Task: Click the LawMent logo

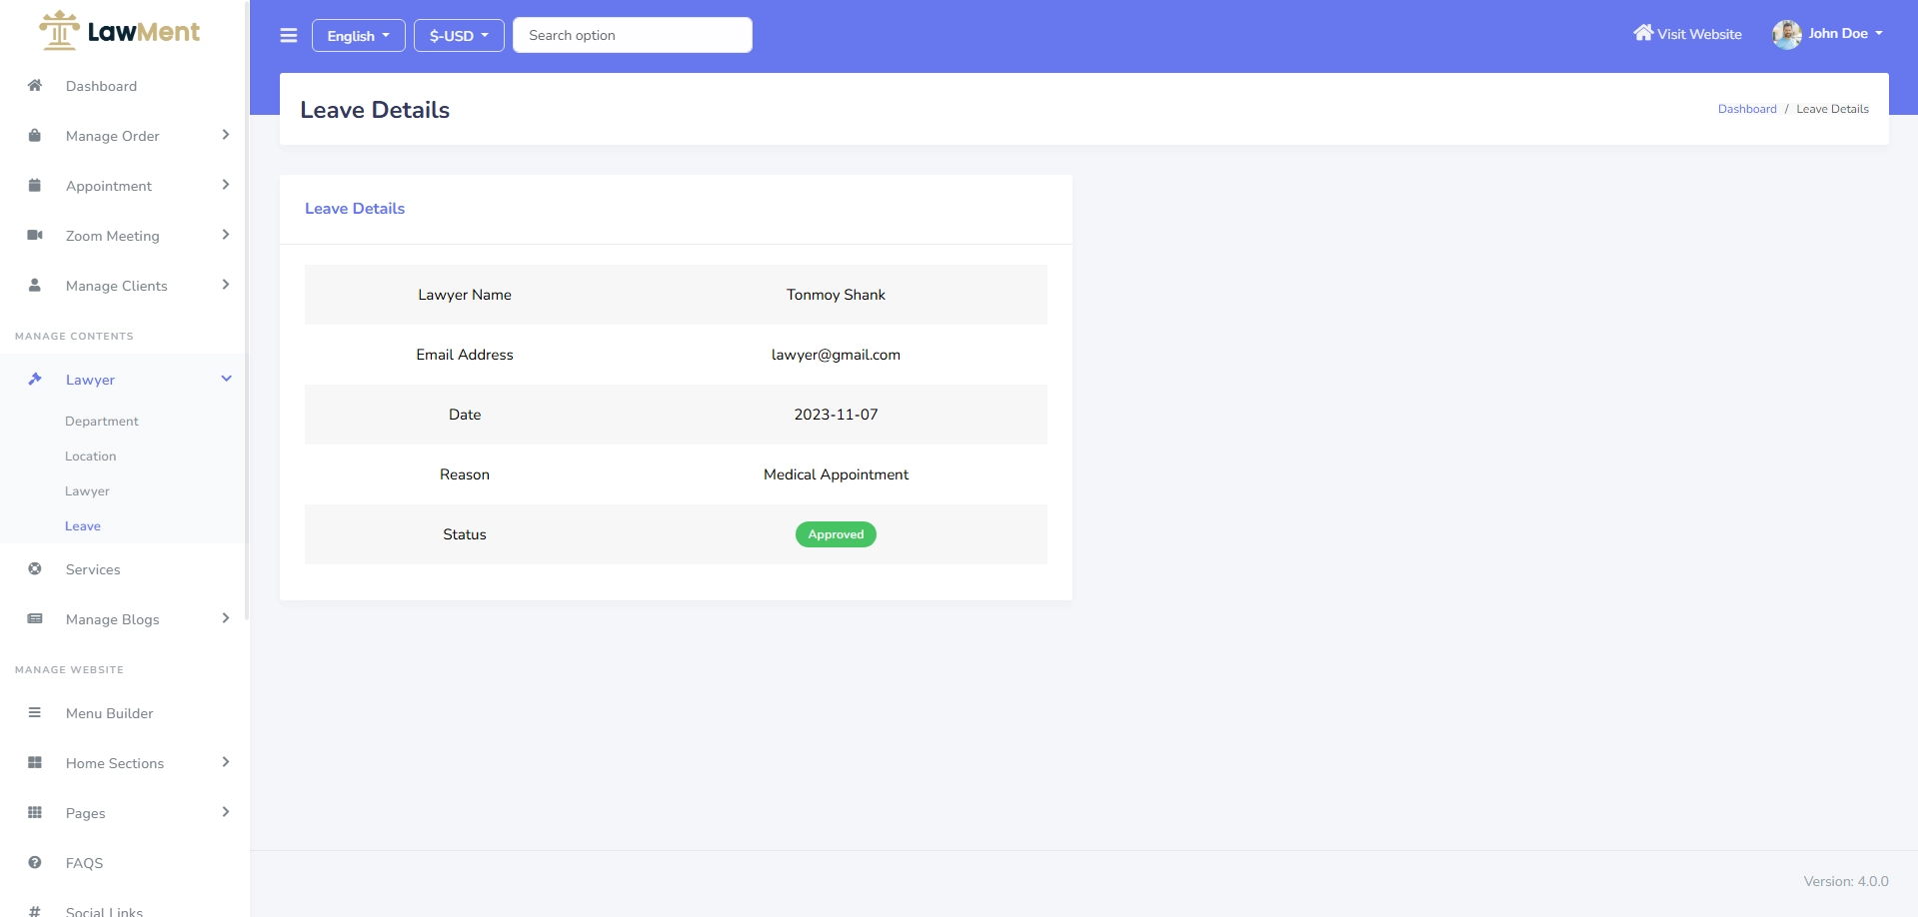Action: 119,31
